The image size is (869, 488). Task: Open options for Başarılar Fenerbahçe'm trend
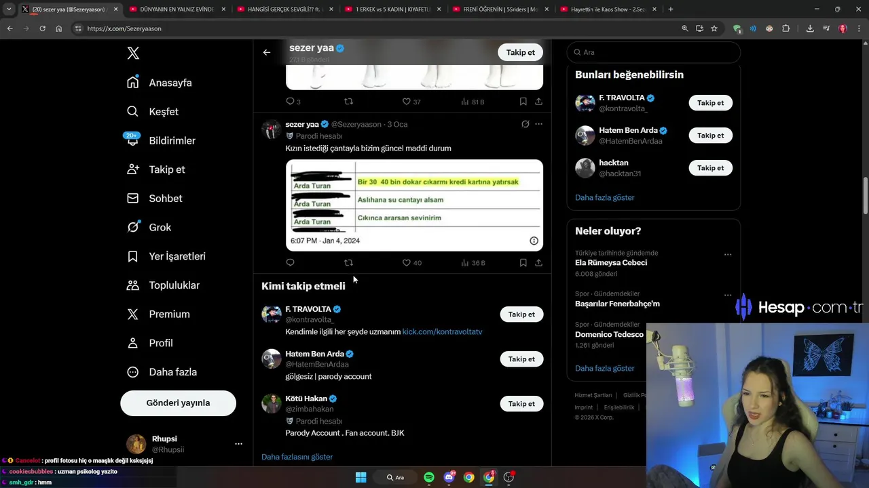[x=727, y=296]
